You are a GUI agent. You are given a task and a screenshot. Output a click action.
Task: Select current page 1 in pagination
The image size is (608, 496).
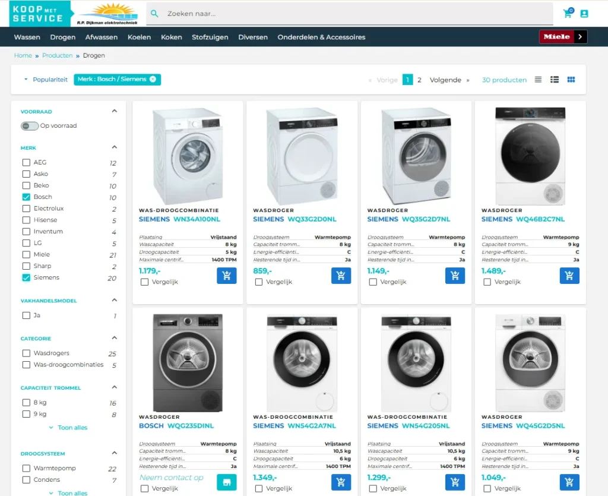click(407, 80)
